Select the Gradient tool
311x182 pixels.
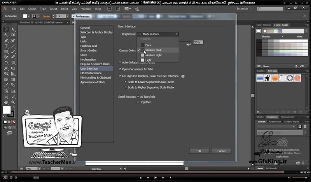(13, 80)
